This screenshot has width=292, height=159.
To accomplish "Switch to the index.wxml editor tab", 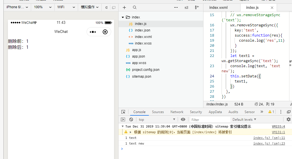I will pyautogui.click(x=218, y=7).
